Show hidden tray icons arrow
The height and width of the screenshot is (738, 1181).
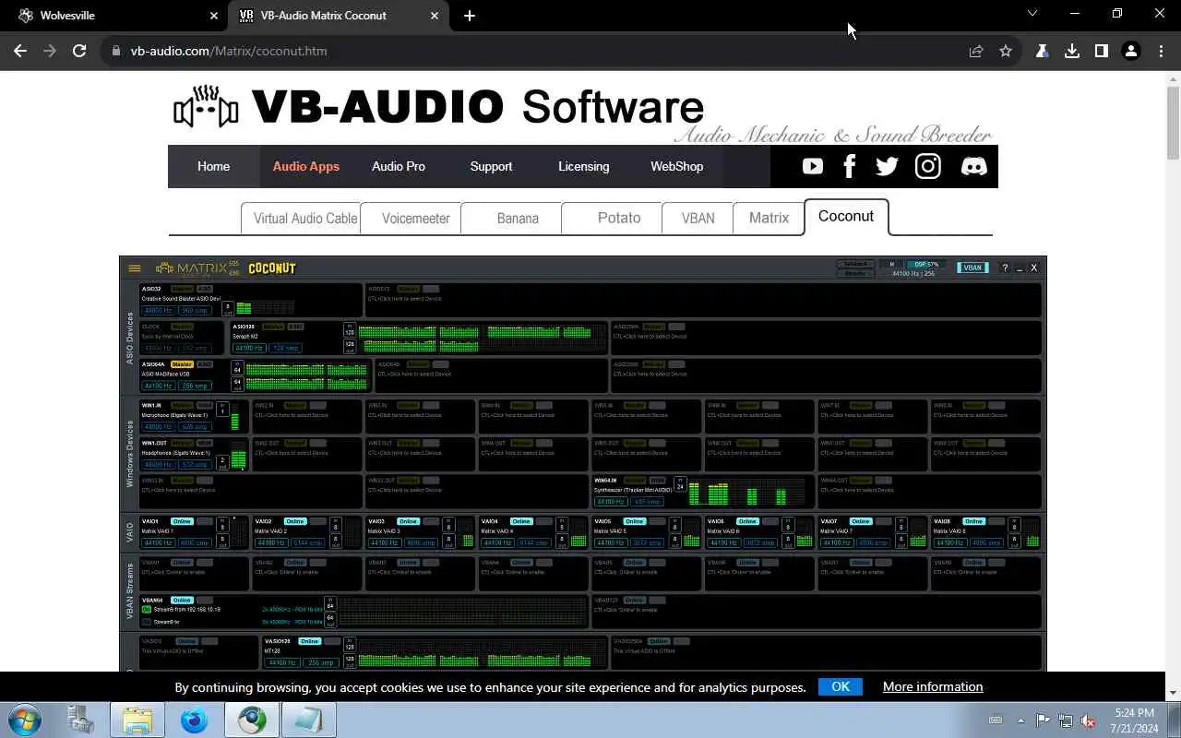(x=1020, y=720)
